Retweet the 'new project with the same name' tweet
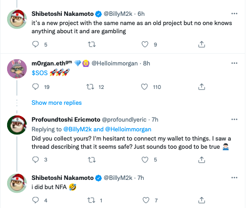The image size is (250, 208). point(92,44)
